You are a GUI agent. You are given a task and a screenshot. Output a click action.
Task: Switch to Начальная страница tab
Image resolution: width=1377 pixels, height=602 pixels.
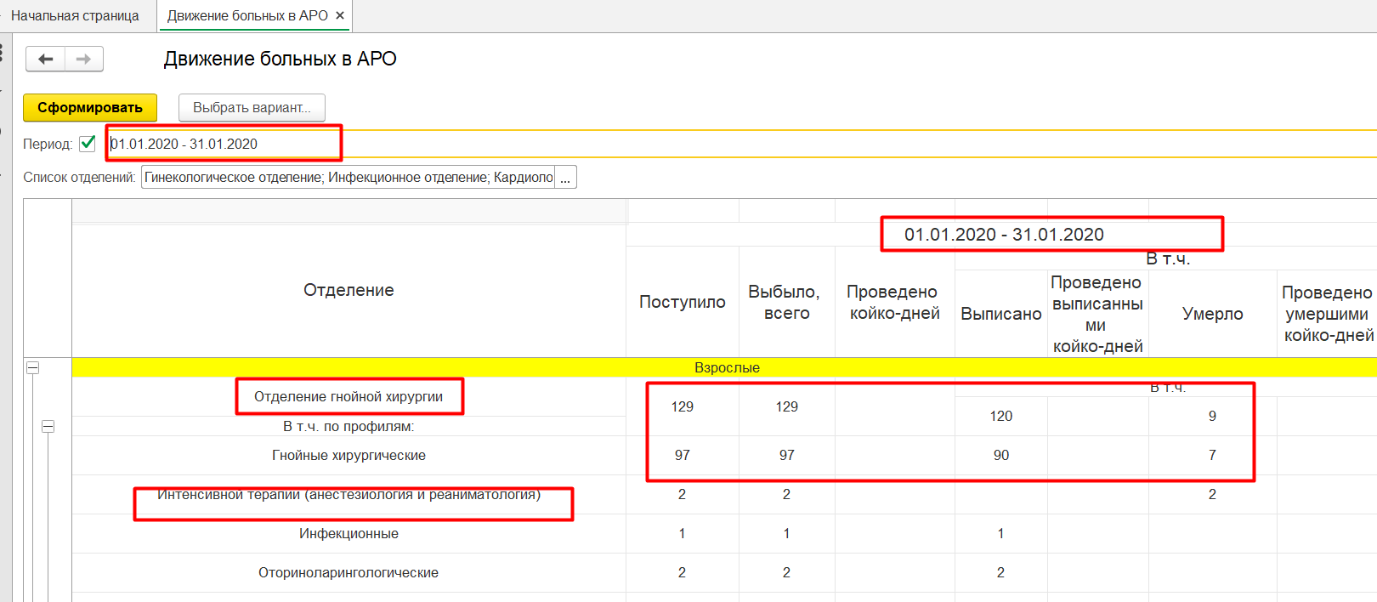75,15
